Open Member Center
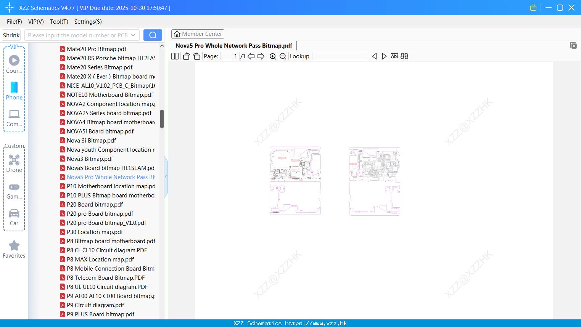 pyautogui.click(x=198, y=34)
